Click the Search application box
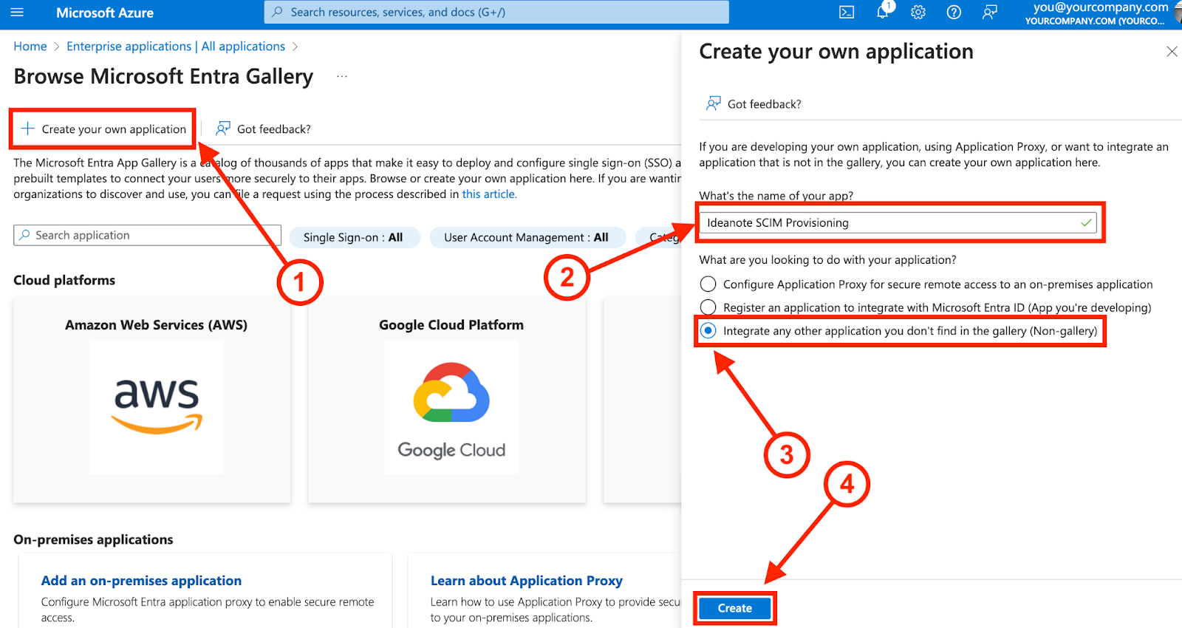Screen dimensions: 1182x628 pos(147,235)
